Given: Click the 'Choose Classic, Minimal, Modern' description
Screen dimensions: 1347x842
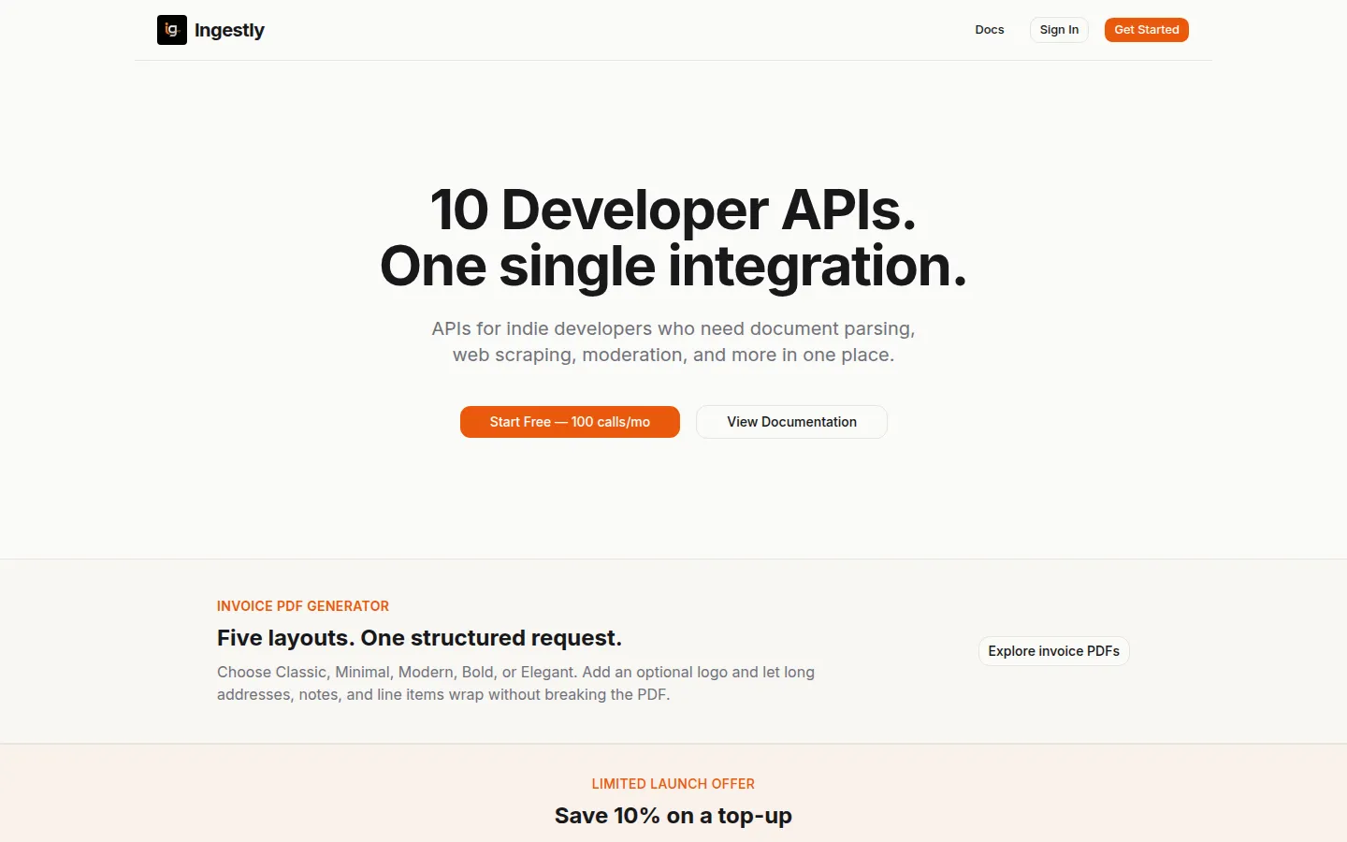Looking at the screenshot, I should point(515,683).
